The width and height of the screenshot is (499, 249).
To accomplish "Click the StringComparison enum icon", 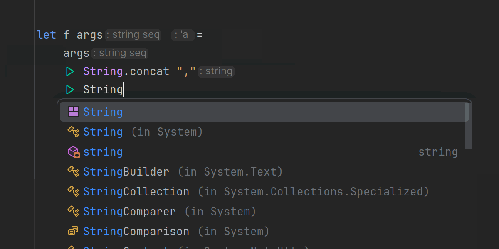I will tap(74, 232).
